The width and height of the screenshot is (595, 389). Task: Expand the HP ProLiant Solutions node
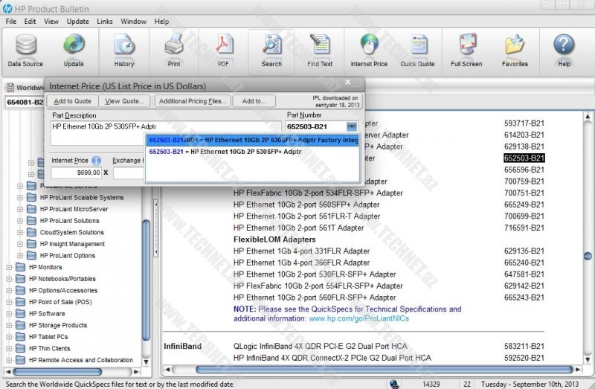(x=20, y=221)
